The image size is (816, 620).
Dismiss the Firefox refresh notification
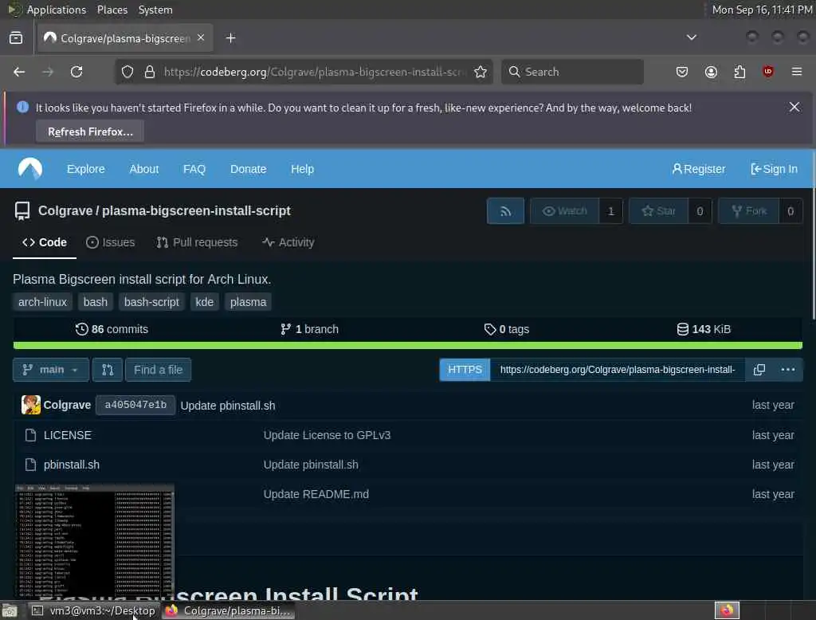tap(794, 108)
